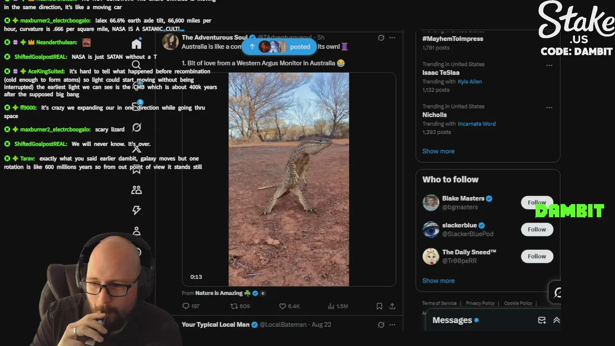Click the reply icon showing 197
This screenshot has width=615, height=346.
pyautogui.click(x=186, y=306)
